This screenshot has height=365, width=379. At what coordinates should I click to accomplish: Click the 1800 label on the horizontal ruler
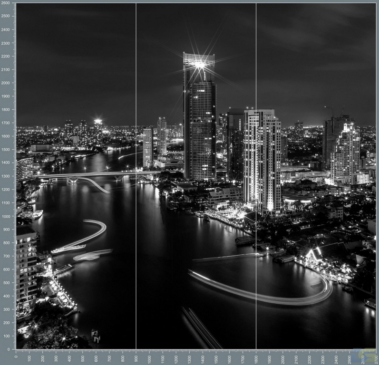pyautogui.click(x=256, y=356)
